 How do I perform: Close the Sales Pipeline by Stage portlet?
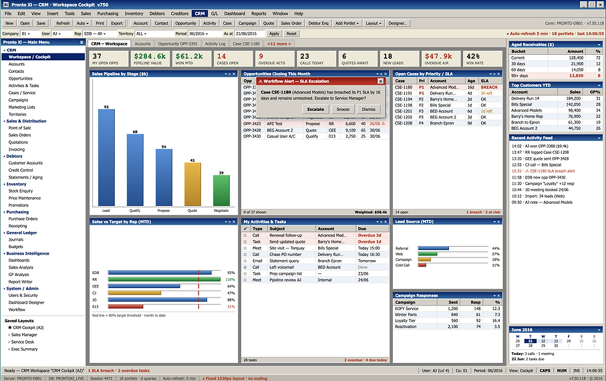(234, 74)
